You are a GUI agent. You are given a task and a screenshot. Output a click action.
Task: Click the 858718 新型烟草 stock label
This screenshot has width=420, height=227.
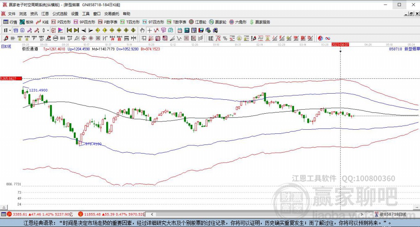click(x=404, y=49)
